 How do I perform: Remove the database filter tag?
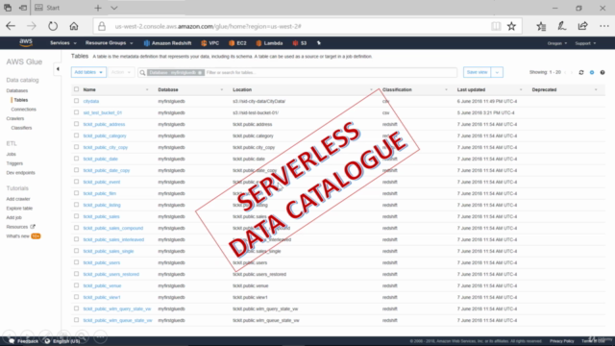[200, 73]
